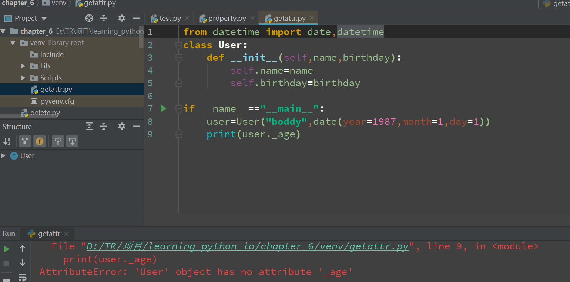Fold the if __name__ block on line 7
The height and width of the screenshot is (282, 570).
tap(179, 108)
